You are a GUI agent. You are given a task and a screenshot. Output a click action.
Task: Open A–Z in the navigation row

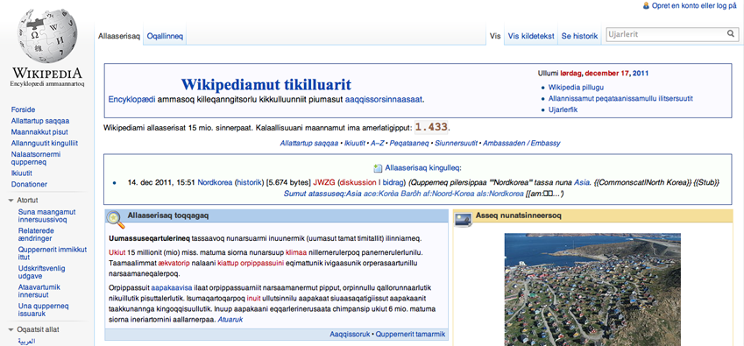pos(377,143)
